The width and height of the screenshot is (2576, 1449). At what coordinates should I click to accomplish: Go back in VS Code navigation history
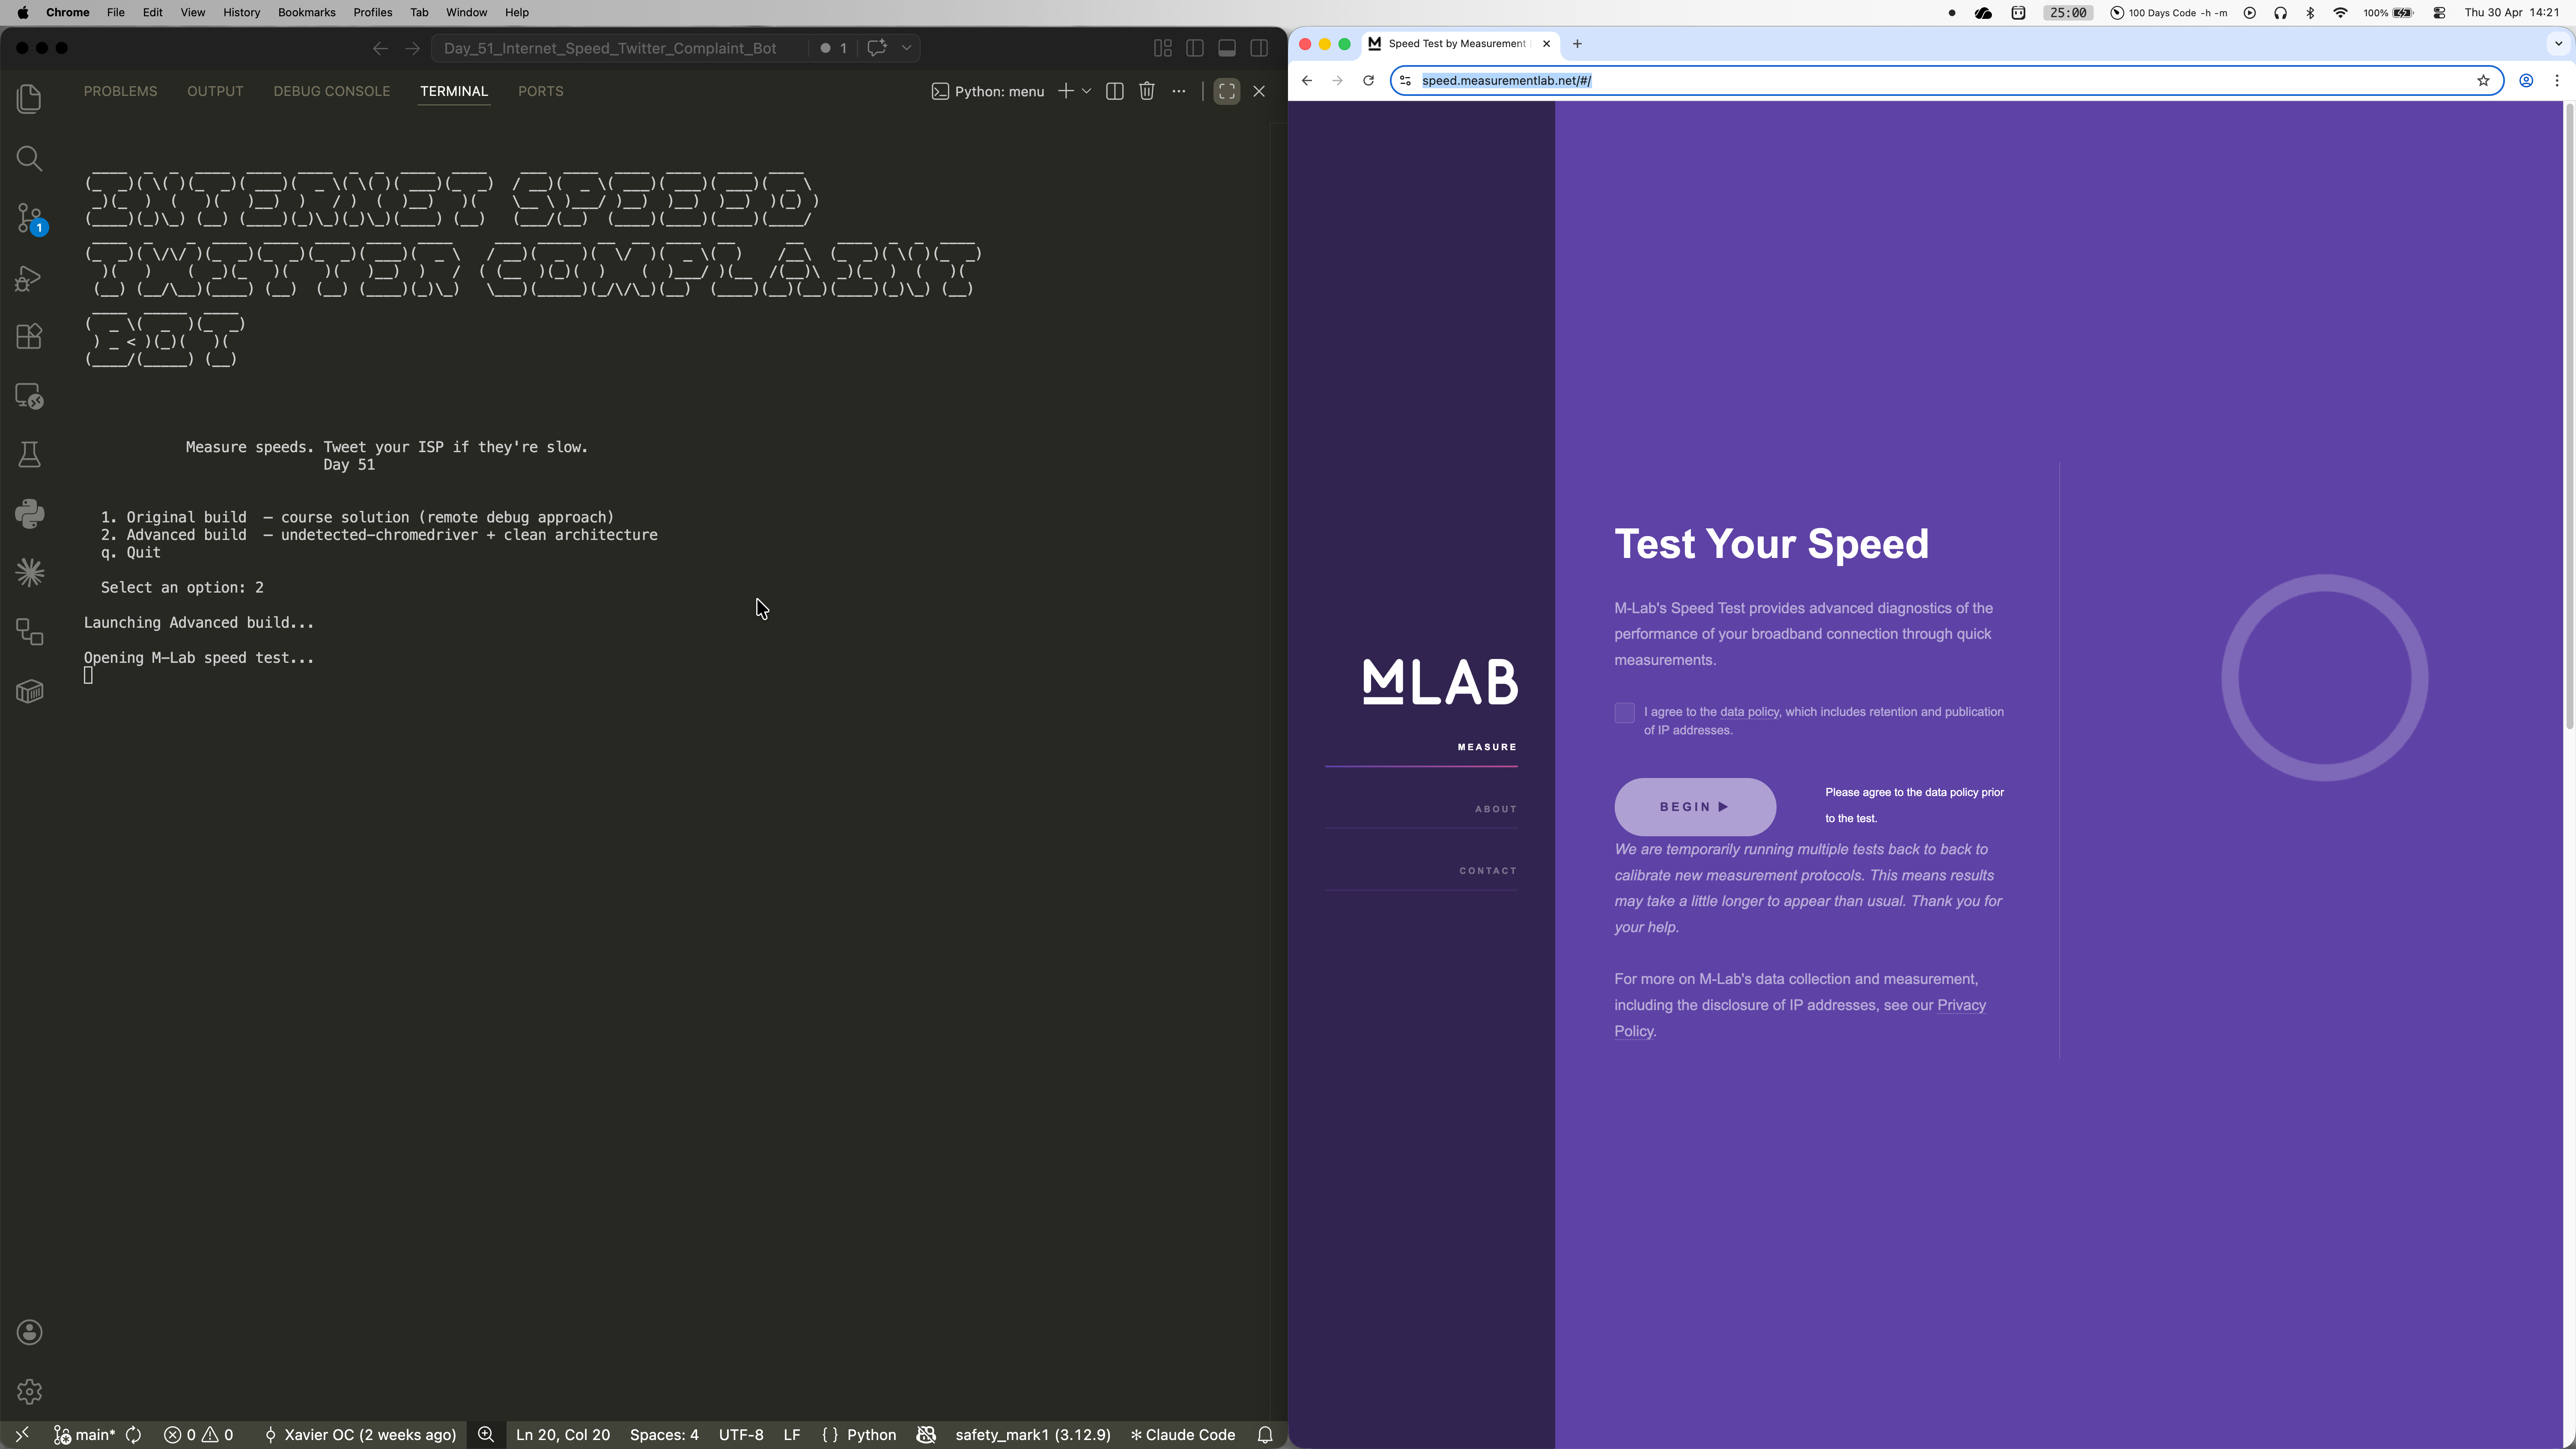click(380, 48)
